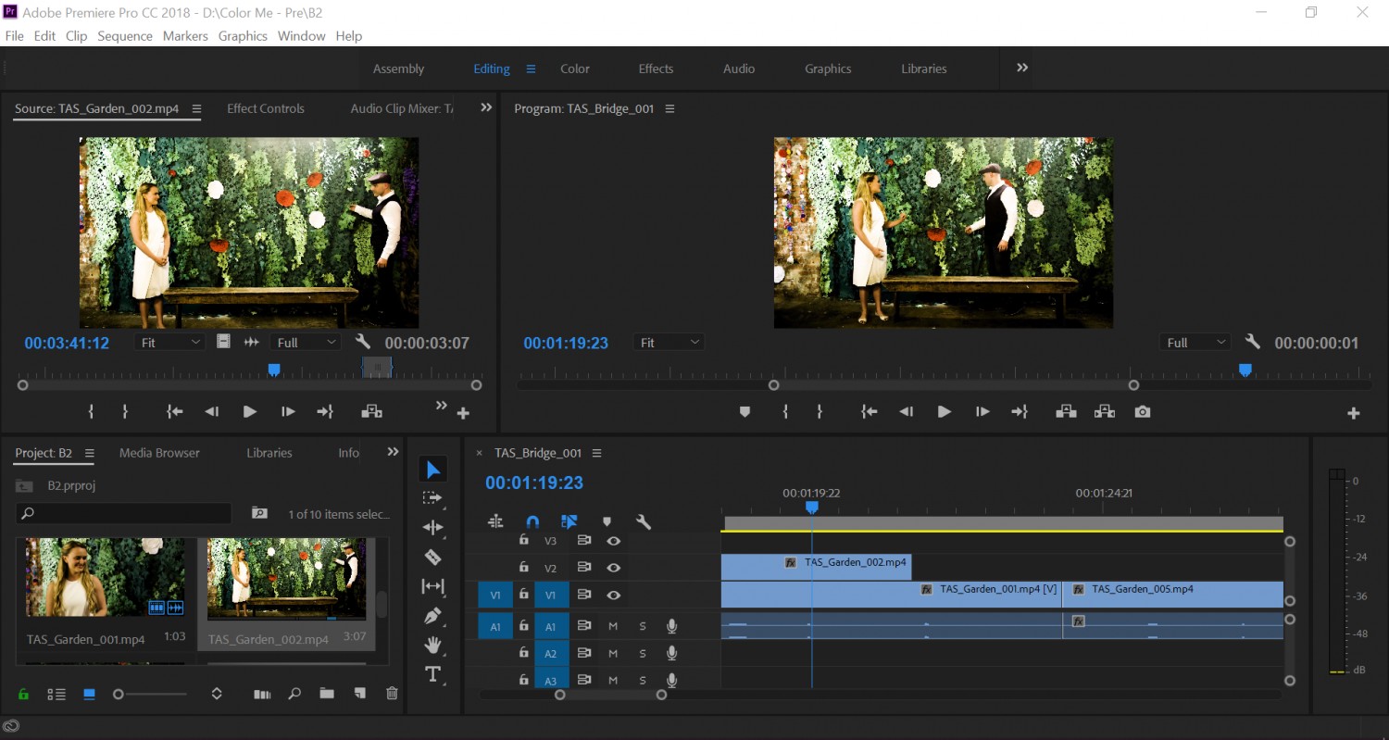Toggle V2 track output eye
Screen dimensions: 1389x740
(613, 568)
